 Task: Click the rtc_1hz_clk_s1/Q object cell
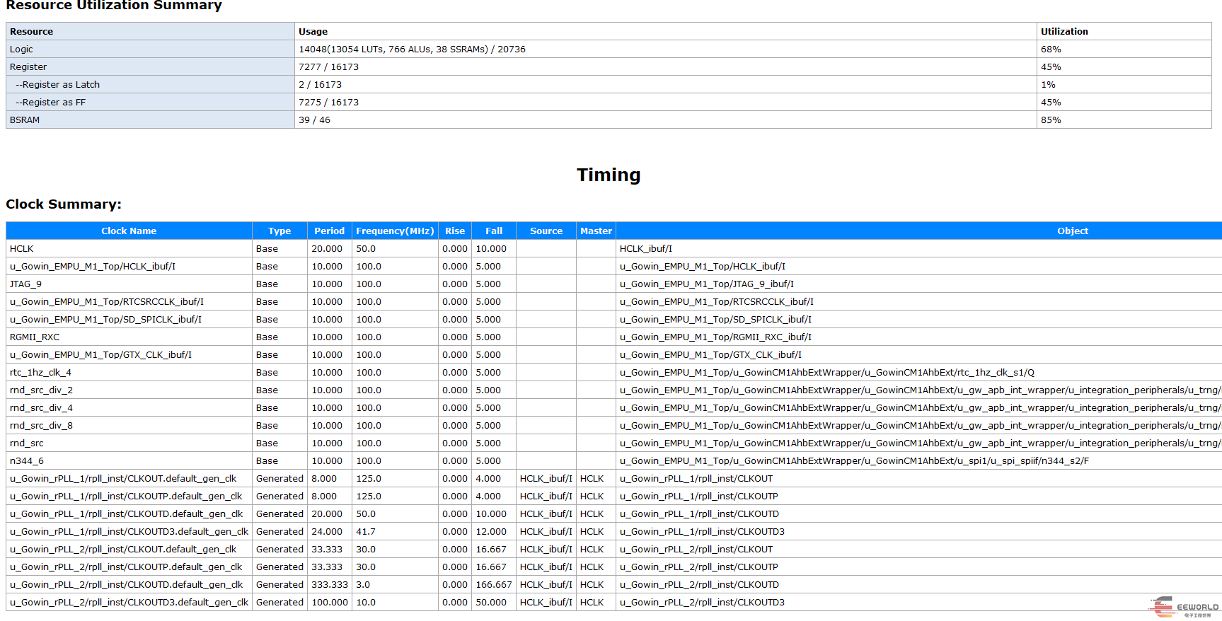(918, 372)
